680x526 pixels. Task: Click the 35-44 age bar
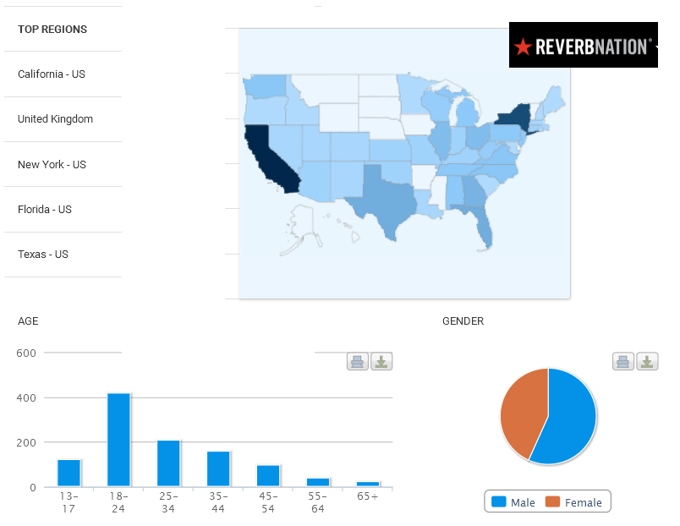[218, 468]
